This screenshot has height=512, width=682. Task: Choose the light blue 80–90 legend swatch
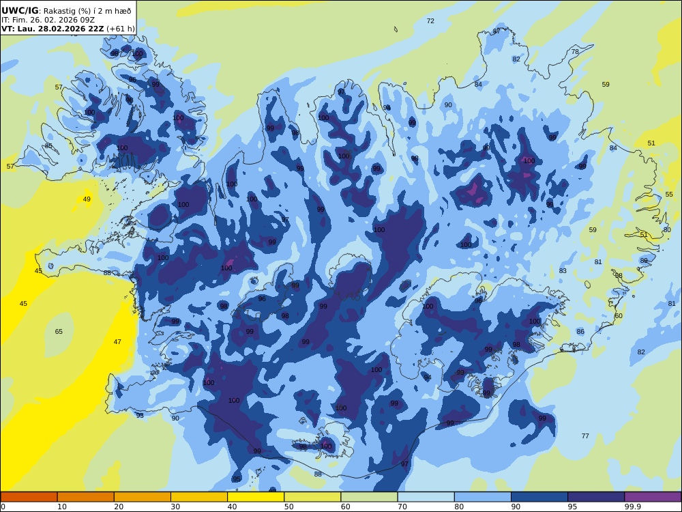click(483, 497)
